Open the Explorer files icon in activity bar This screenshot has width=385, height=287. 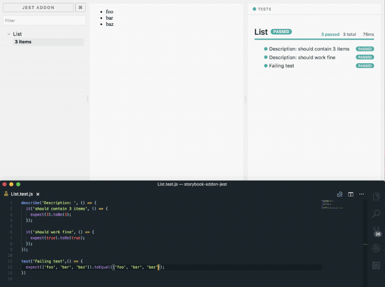[376, 197]
